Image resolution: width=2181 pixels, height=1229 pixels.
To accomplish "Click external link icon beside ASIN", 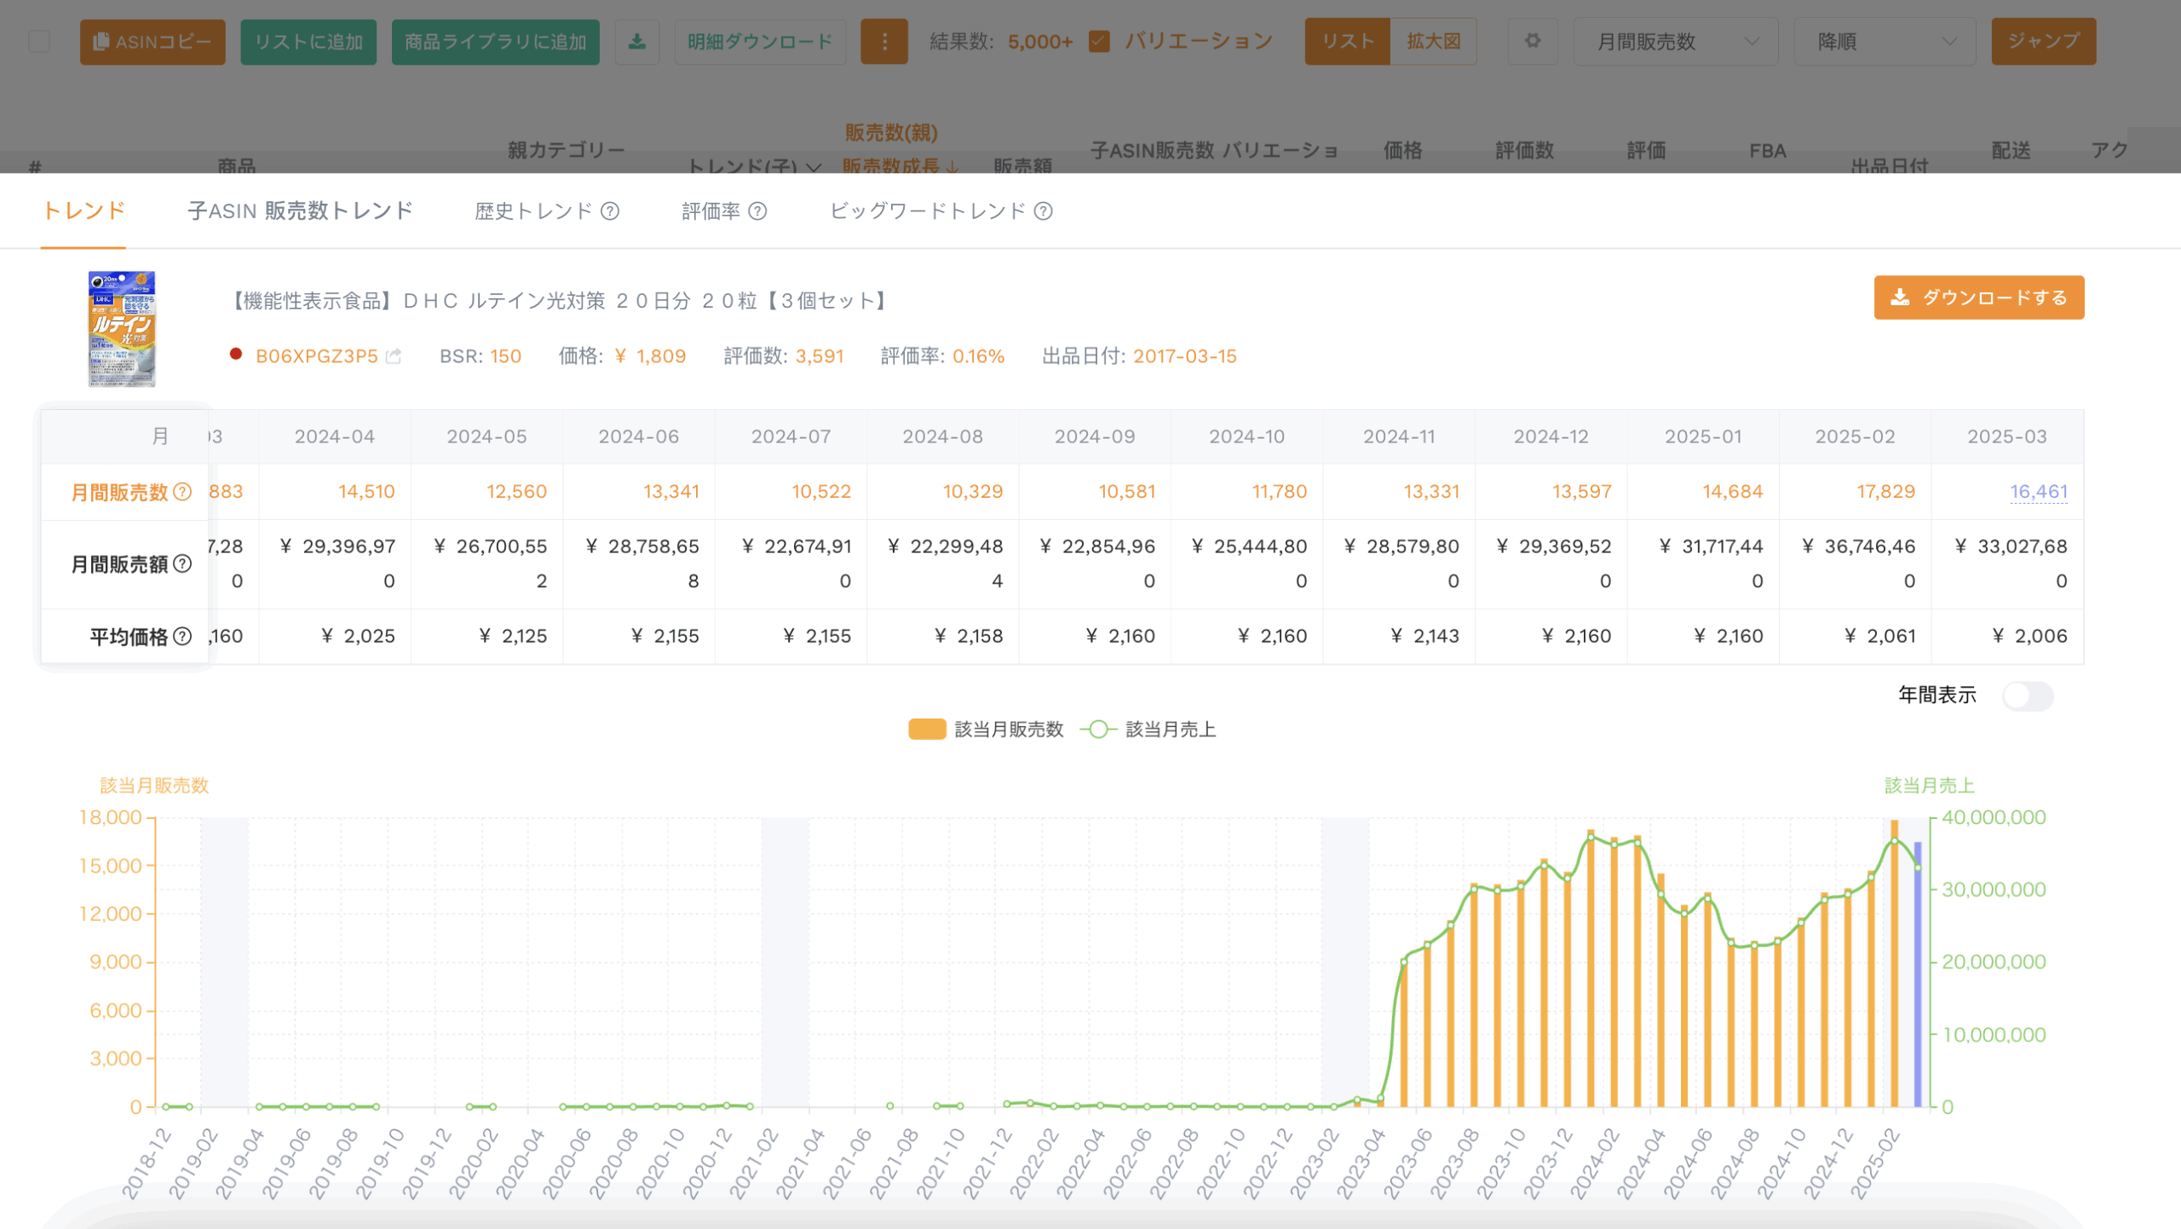I will [394, 356].
